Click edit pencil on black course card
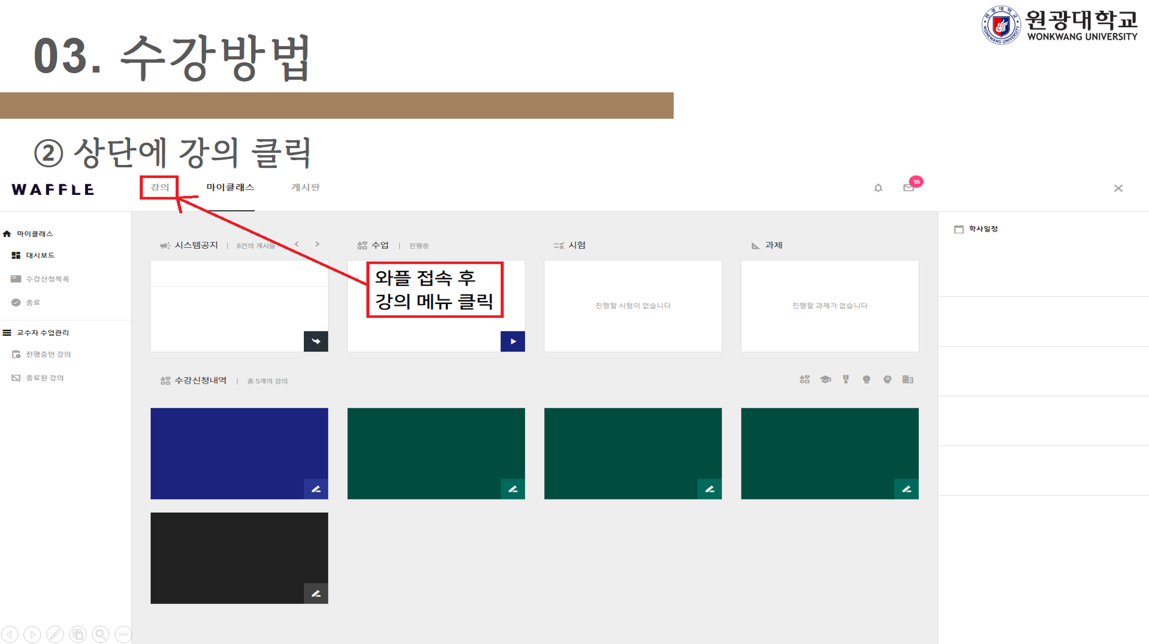1149x644 pixels. 316,594
